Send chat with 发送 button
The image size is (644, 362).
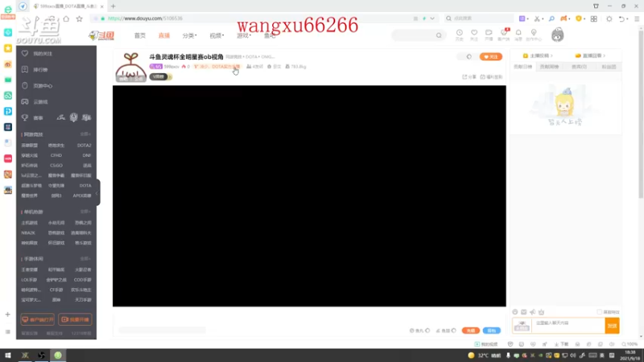coord(612,326)
